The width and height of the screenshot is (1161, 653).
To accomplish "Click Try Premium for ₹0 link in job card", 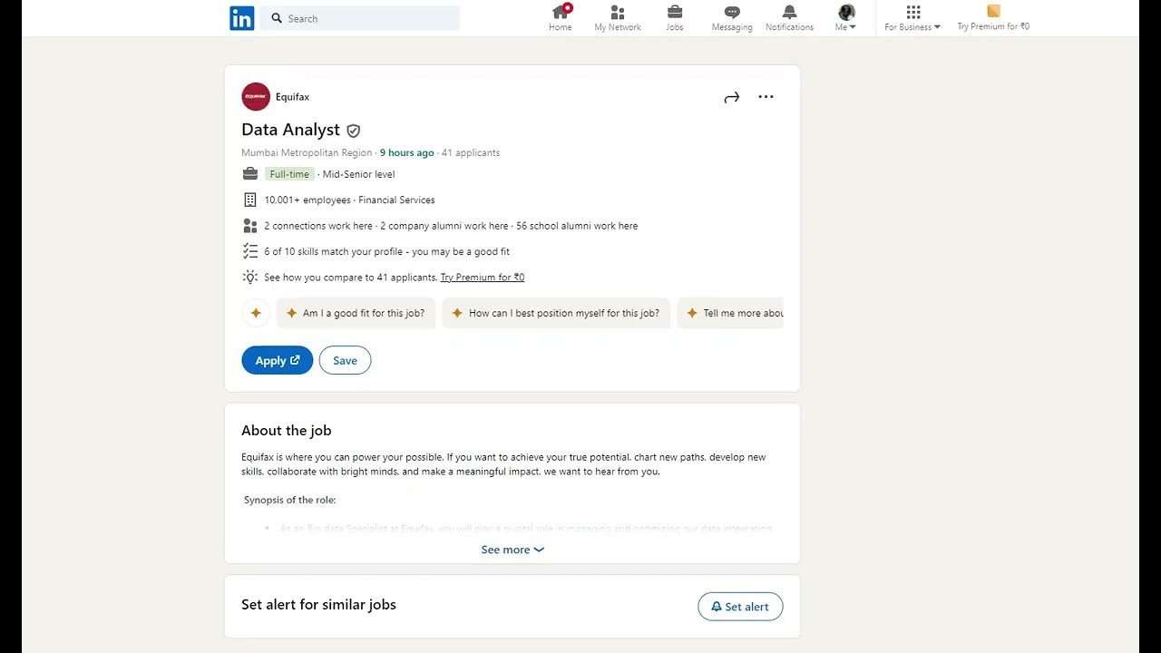I will click(482, 278).
